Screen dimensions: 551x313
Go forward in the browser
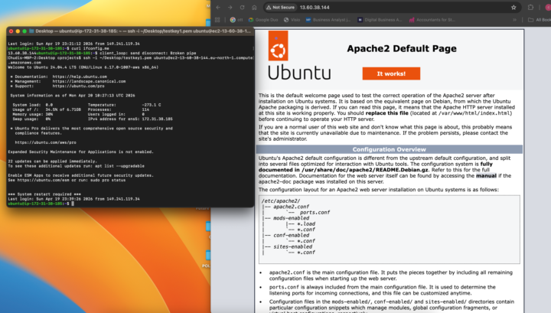pyautogui.click(x=230, y=8)
